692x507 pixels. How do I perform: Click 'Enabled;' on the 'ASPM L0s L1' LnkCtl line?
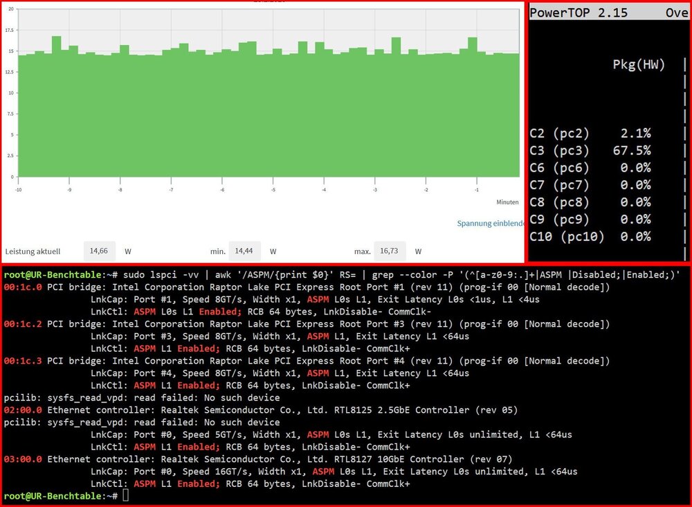(x=220, y=312)
